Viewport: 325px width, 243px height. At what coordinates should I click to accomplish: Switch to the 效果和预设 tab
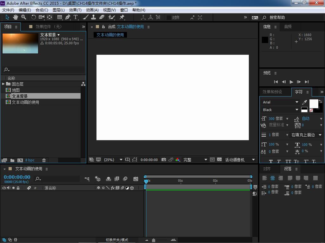tap(272, 92)
